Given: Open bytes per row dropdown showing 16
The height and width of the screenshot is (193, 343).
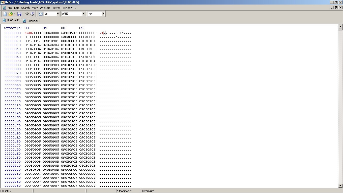Looking at the screenshot, I should tap(58, 14).
